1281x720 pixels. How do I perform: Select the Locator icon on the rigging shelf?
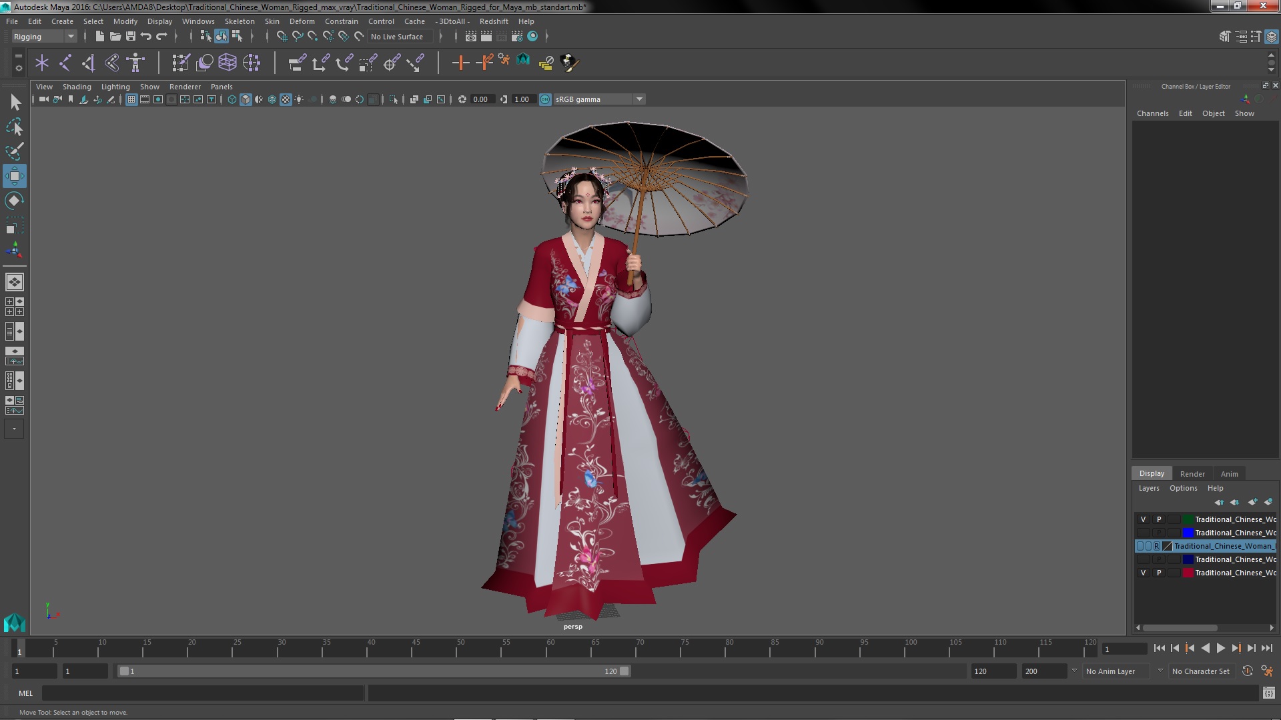point(42,63)
